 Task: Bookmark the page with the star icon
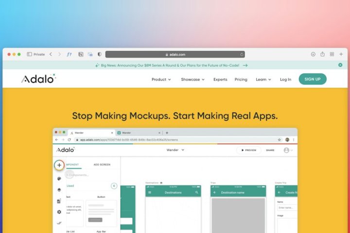279,140
